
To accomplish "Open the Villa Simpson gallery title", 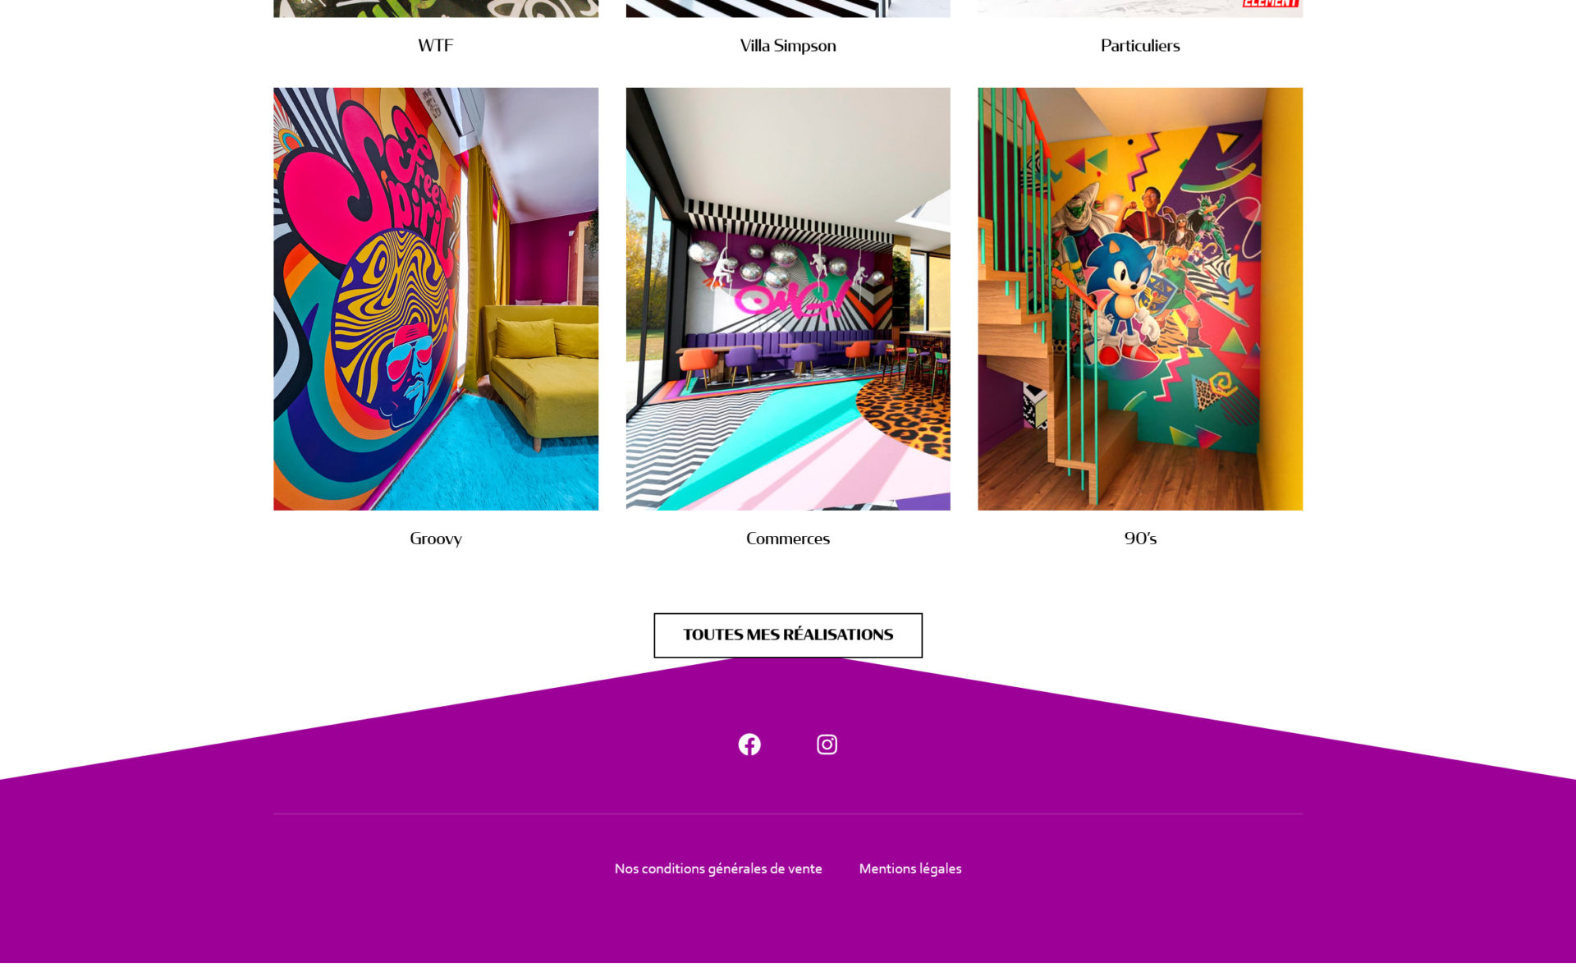I will pos(788,45).
